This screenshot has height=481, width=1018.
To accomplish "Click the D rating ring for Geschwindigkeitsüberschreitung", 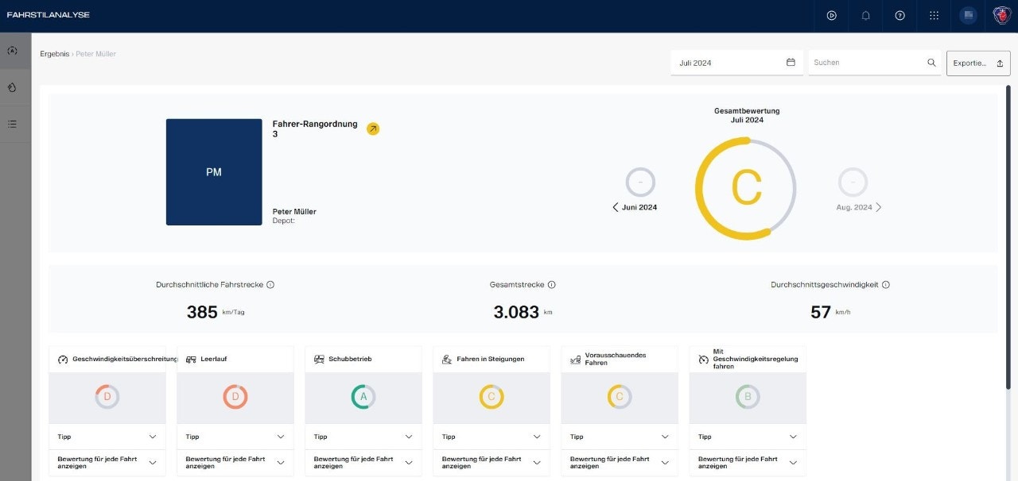I will (x=107, y=397).
